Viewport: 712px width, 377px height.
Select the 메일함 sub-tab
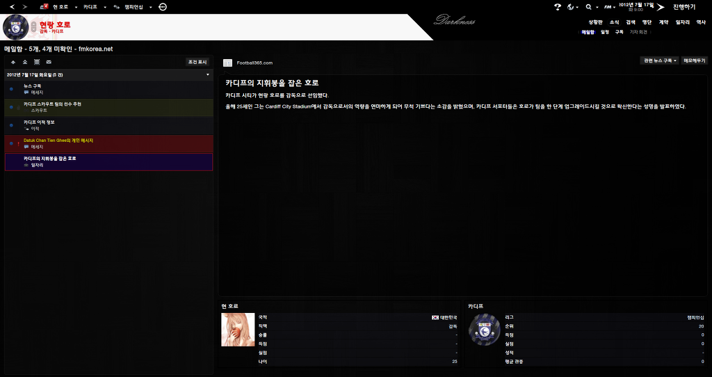[x=588, y=32]
